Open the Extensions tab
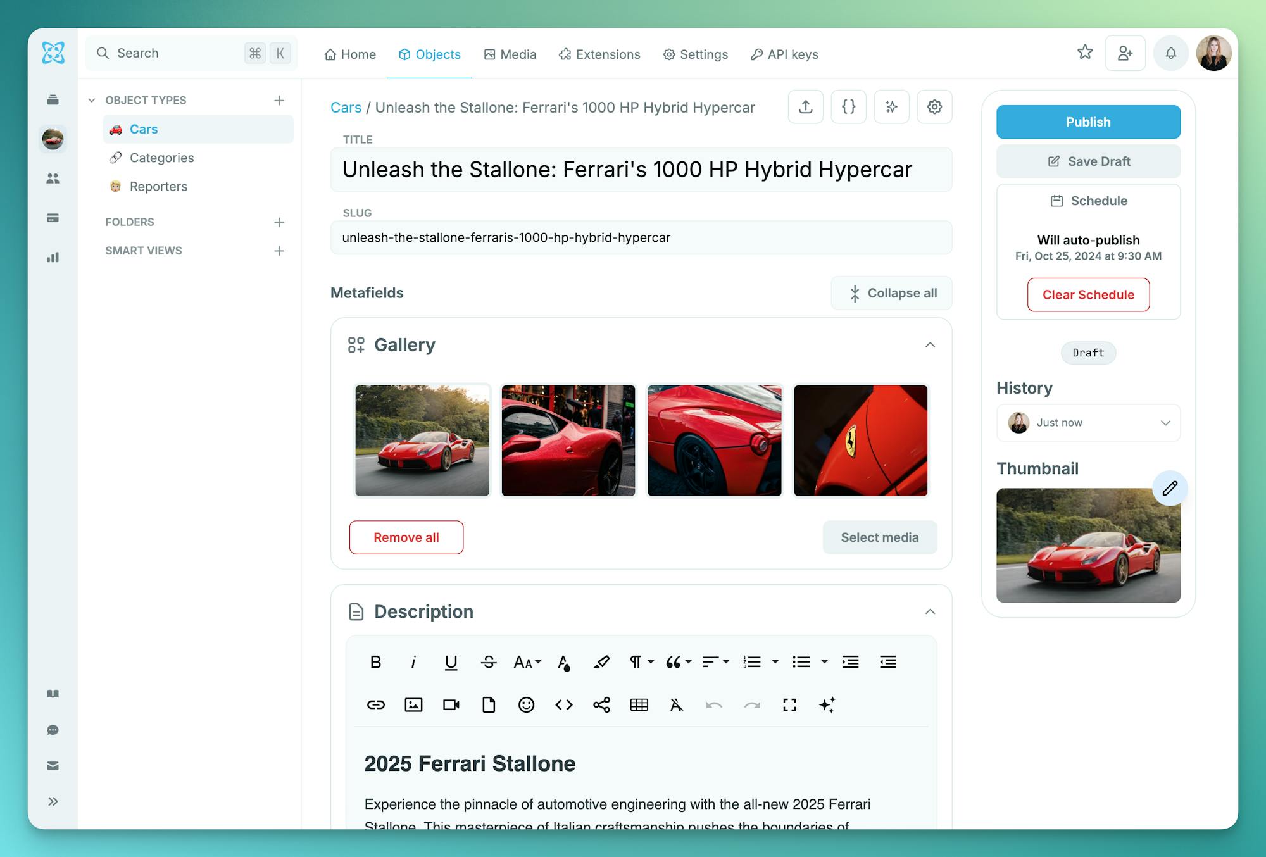The image size is (1266, 857). [x=599, y=54]
